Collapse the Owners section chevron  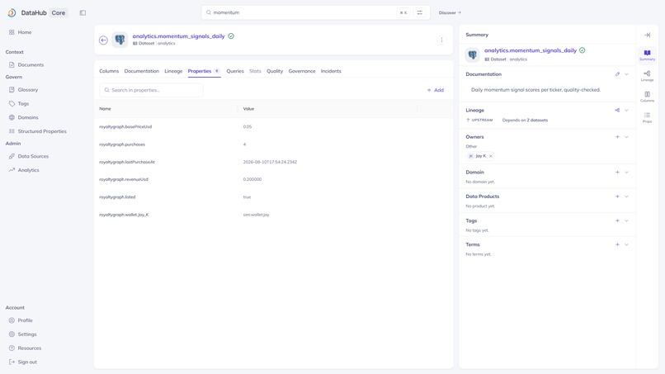tap(626, 137)
